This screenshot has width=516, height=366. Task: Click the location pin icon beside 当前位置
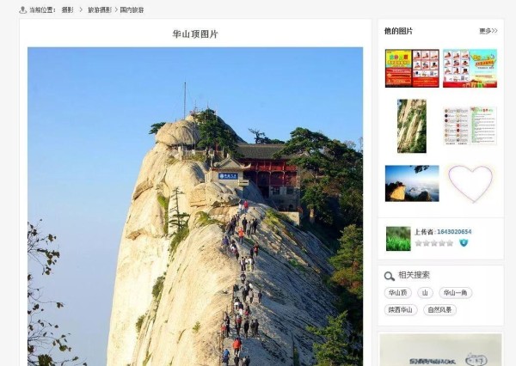[22, 9]
